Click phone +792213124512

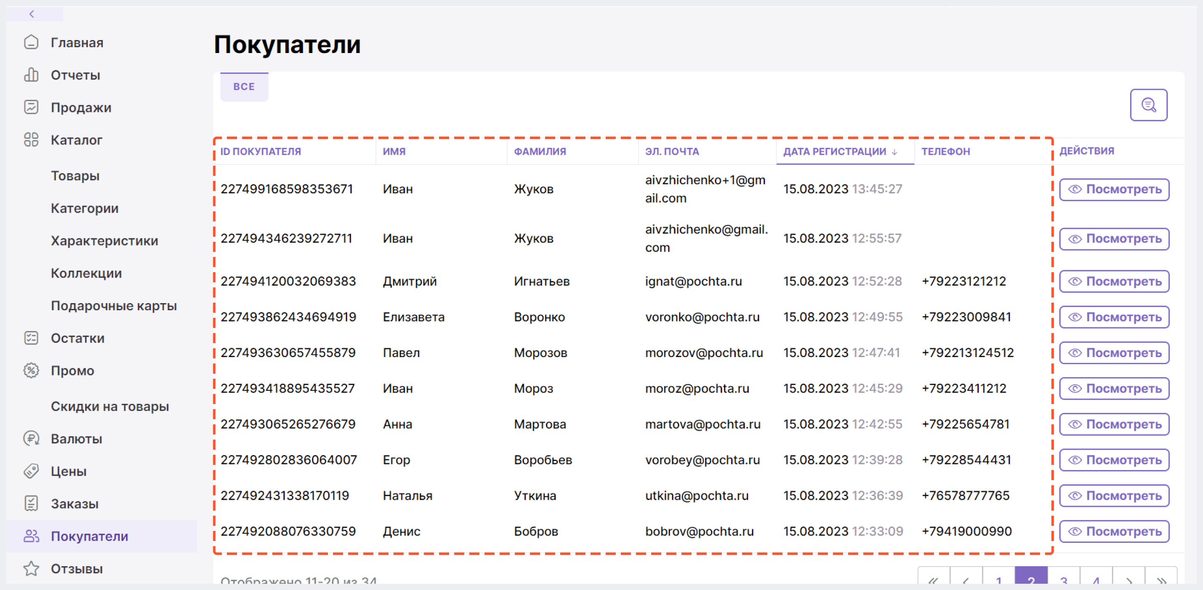click(968, 353)
